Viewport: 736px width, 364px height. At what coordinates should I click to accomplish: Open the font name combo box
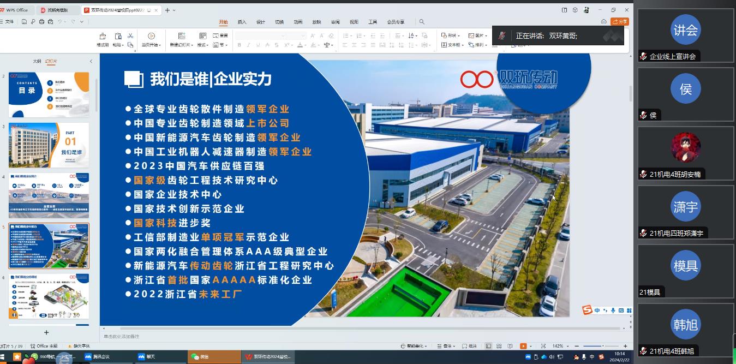[x=261, y=35]
